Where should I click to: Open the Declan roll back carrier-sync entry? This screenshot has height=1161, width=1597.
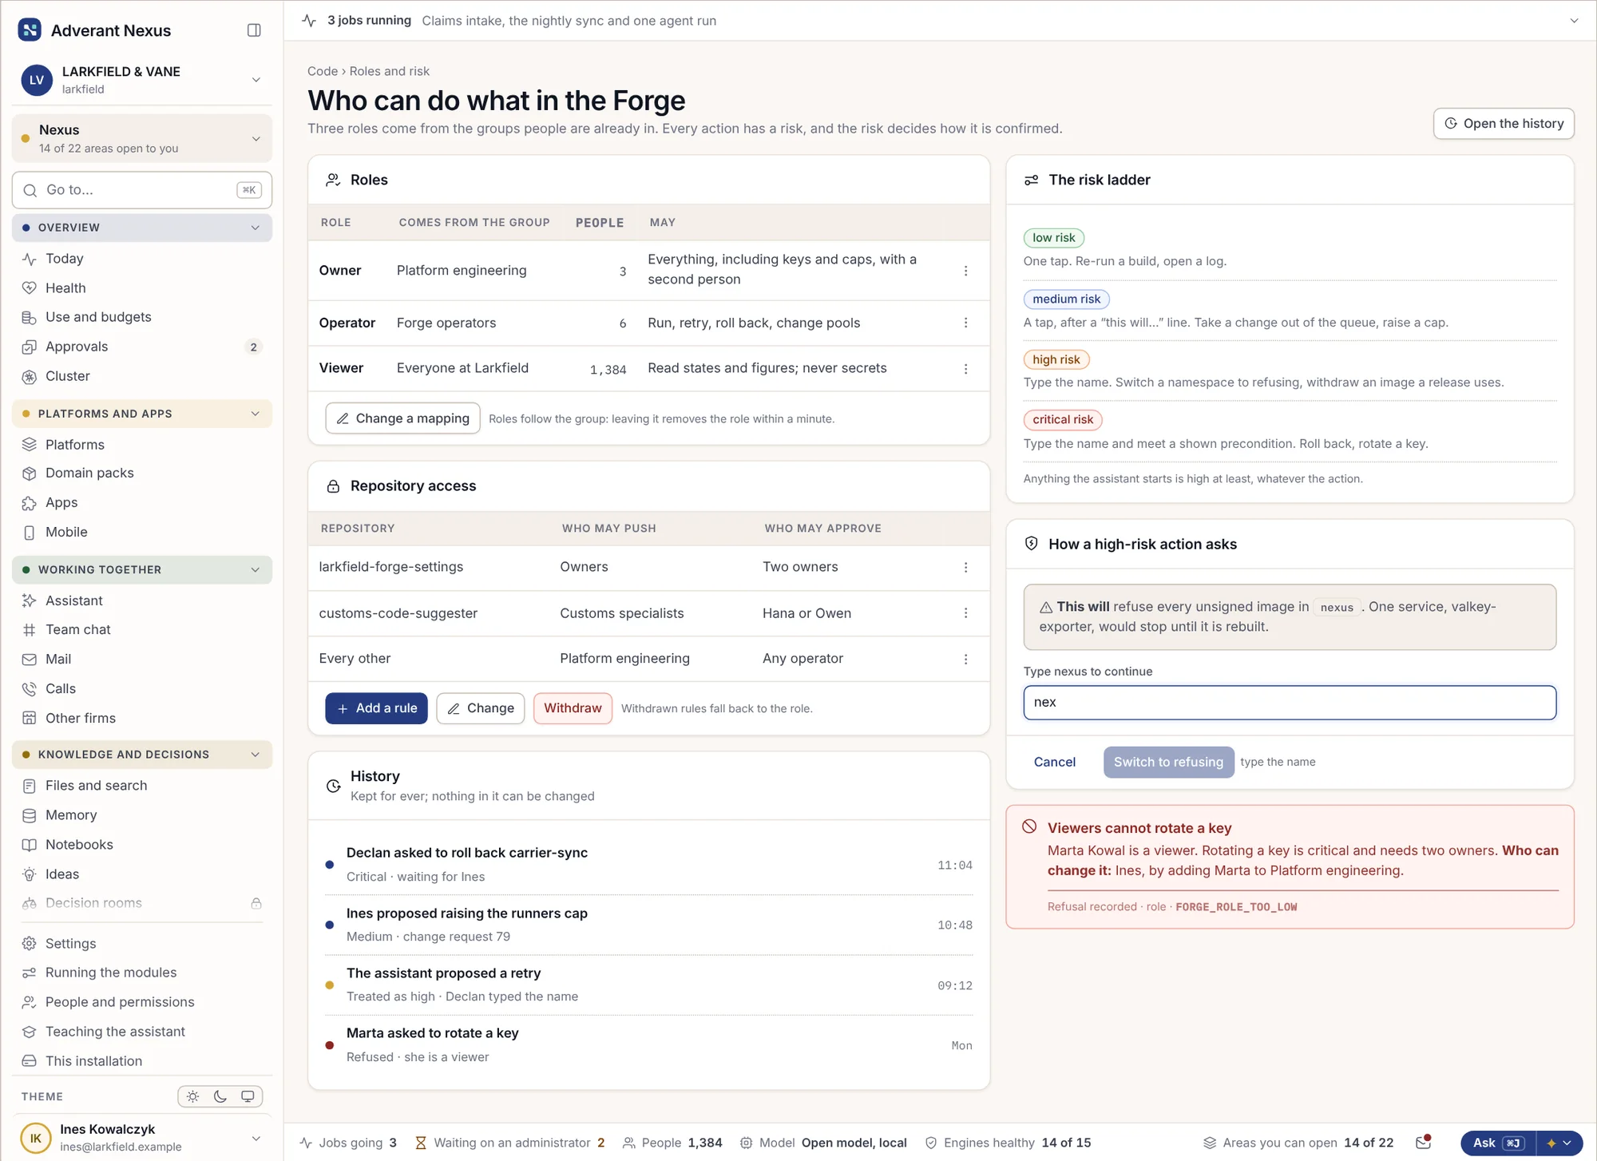coord(648,865)
